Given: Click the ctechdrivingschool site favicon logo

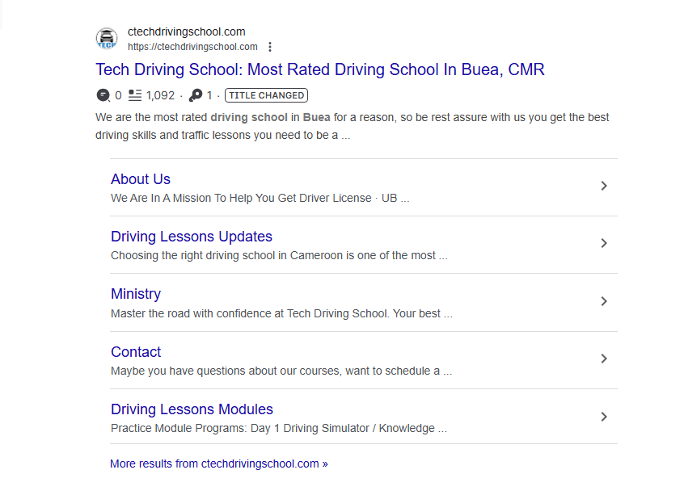Looking at the screenshot, I should pos(107,38).
